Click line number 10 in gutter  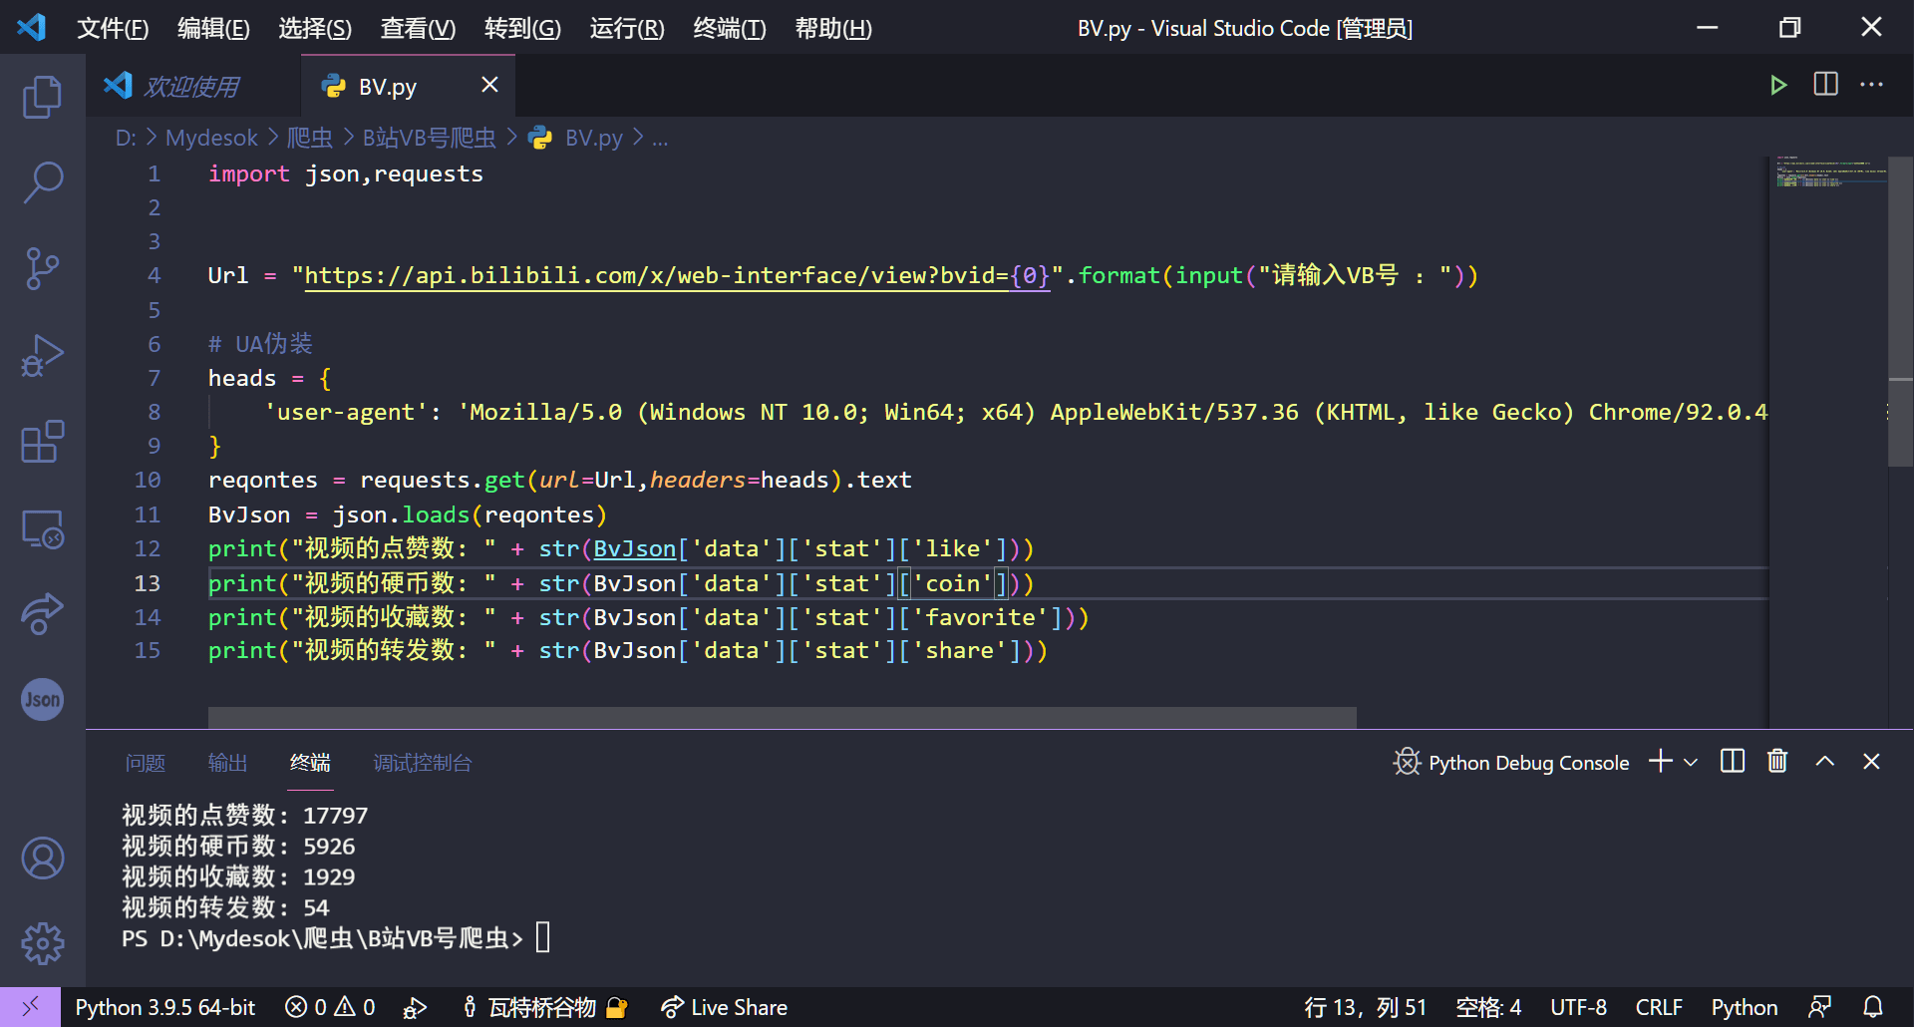148,480
